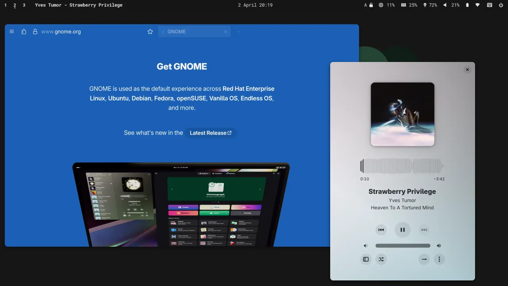The width and height of the screenshot is (508, 286).
Task: Click the 11% CPU usage value
Action: coord(391,5)
